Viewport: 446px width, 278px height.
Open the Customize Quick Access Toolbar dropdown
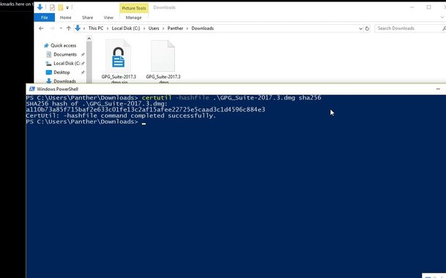(x=67, y=7)
